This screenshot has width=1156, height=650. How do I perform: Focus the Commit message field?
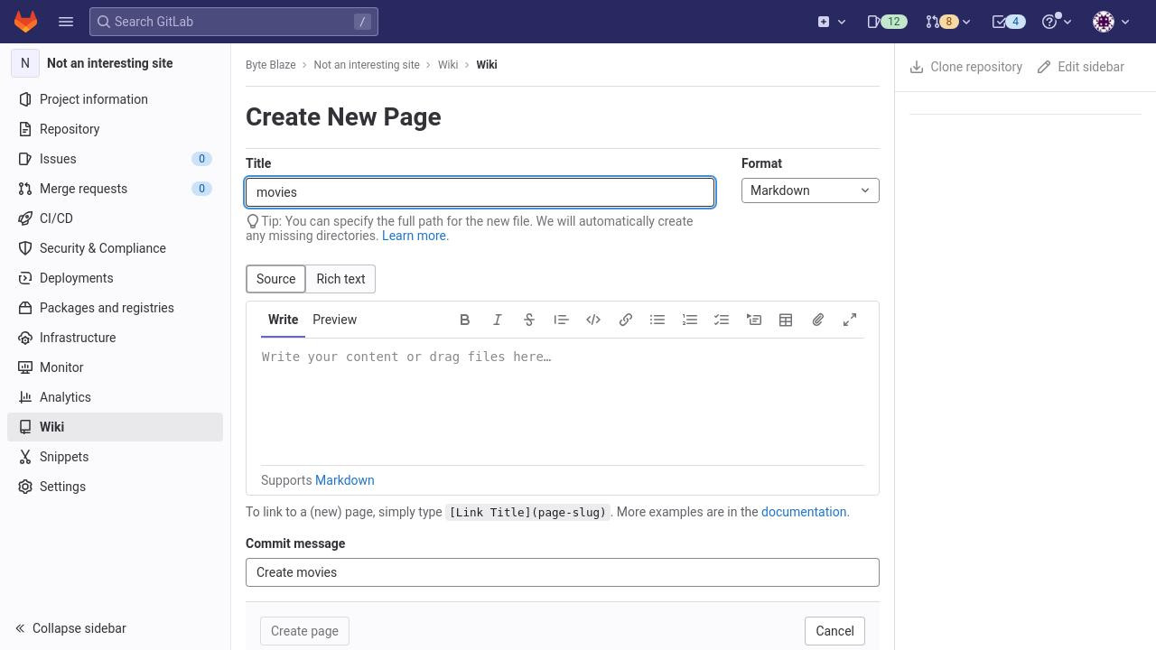(x=563, y=572)
